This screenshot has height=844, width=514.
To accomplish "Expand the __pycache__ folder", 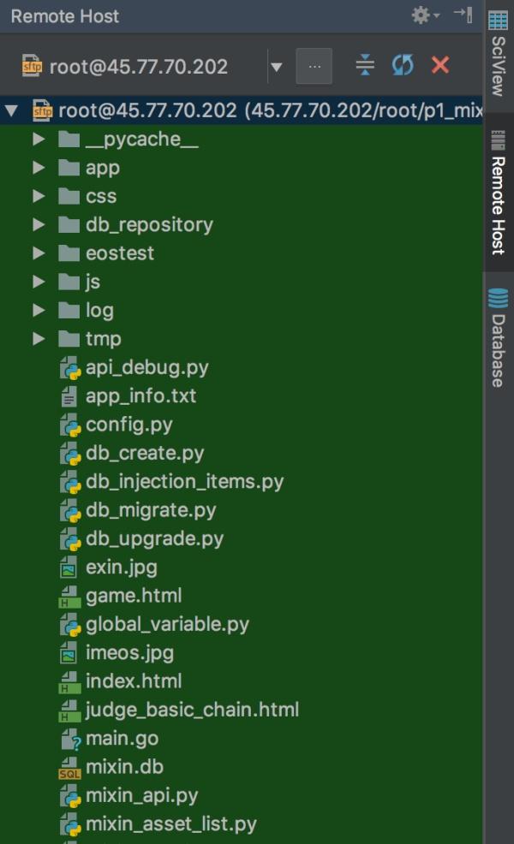I will (39, 140).
